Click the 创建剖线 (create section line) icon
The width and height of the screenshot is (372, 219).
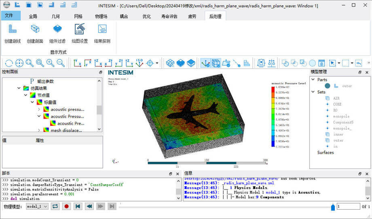tap(12, 30)
